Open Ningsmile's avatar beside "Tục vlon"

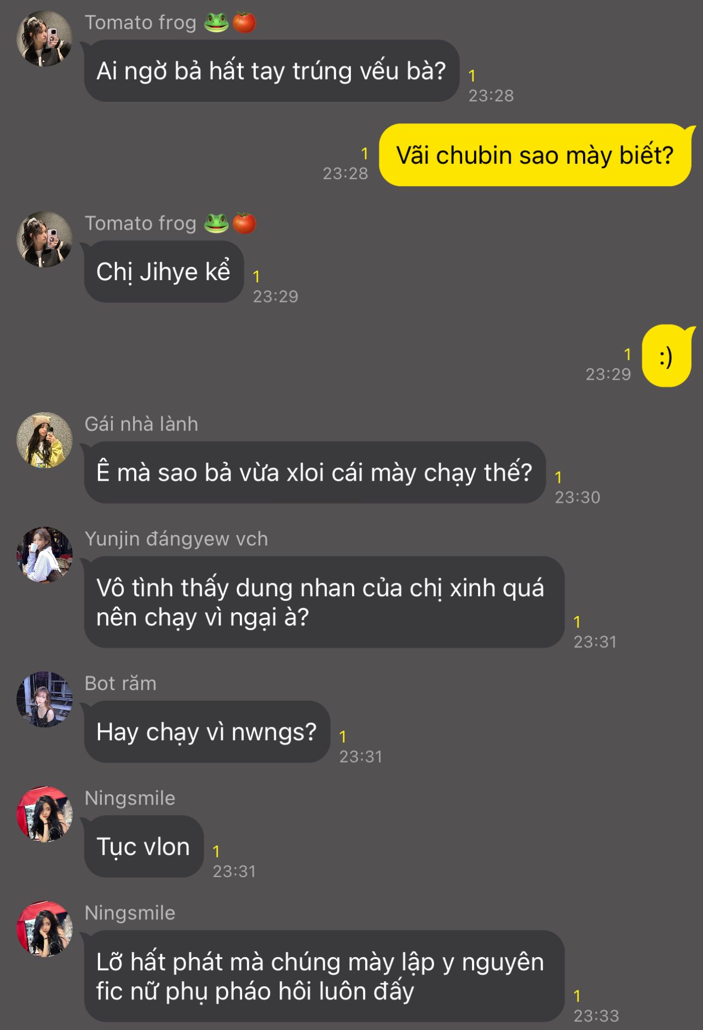(44, 814)
